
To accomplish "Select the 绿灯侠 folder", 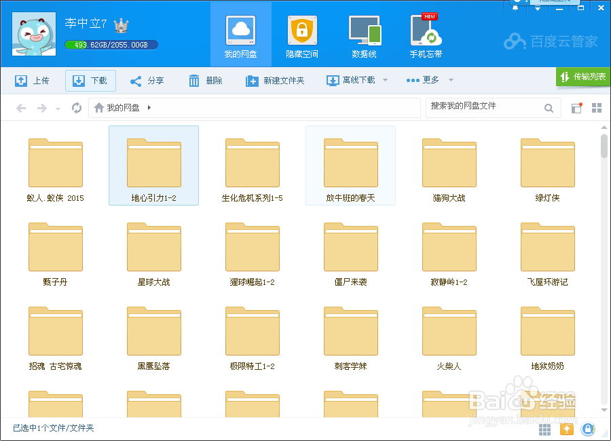I will (547, 166).
